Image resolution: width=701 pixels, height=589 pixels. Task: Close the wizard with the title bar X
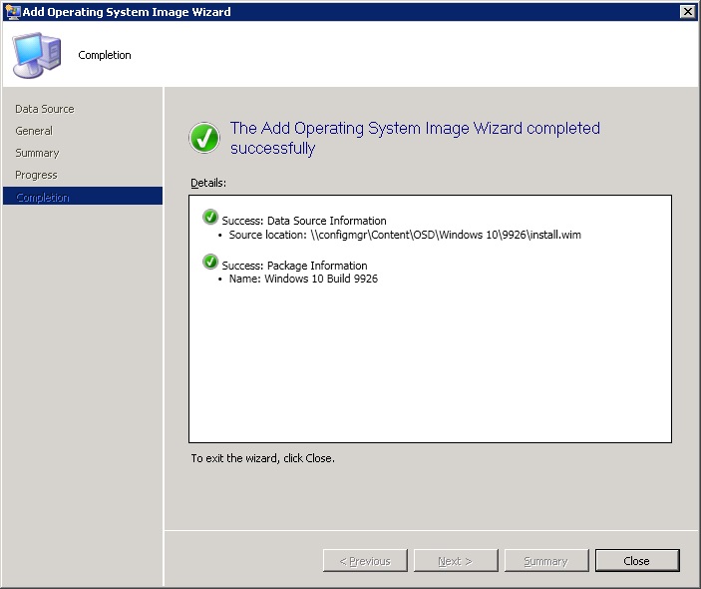coord(686,12)
